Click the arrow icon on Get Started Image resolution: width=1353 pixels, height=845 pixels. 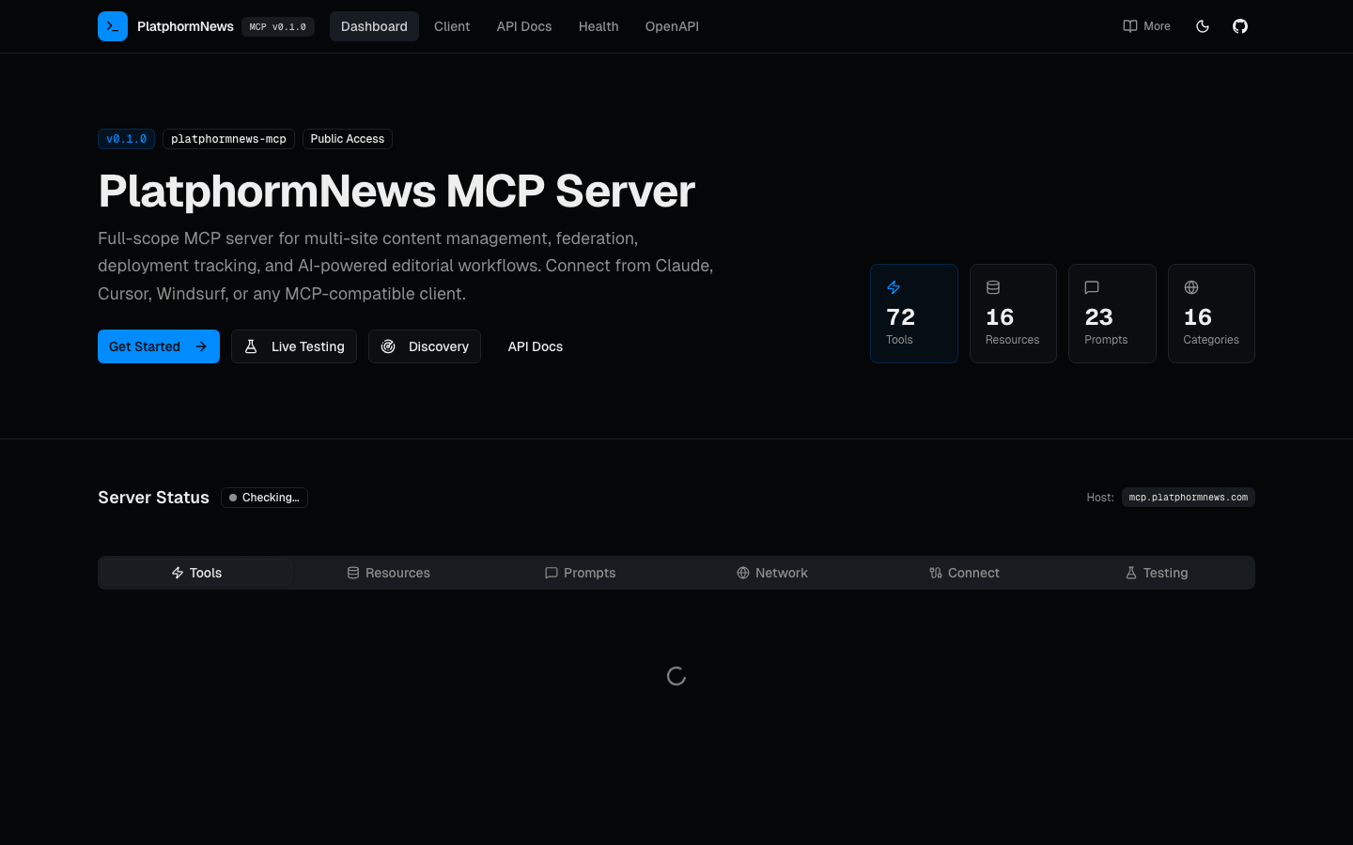(x=201, y=346)
